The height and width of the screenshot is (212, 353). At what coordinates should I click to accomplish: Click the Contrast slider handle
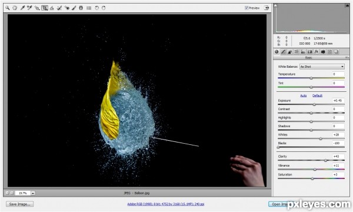tap(311, 113)
